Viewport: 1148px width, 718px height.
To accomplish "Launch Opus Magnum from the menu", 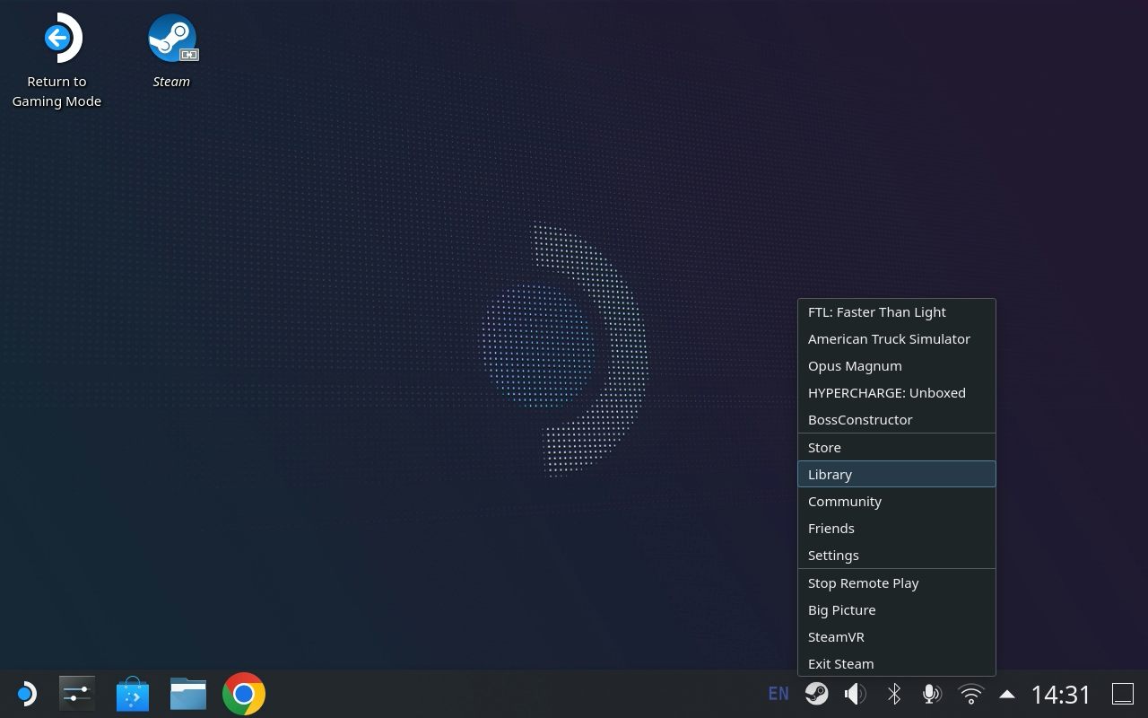I will tap(897, 366).
